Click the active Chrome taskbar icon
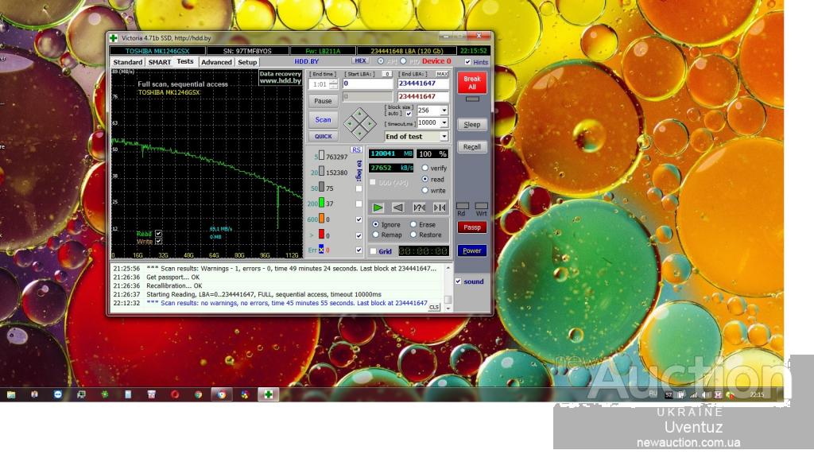The height and width of the screenshot is (458, 814). click(x=222, y=394)
